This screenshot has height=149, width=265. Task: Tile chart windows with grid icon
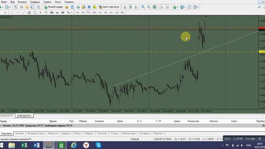pos(154,7)
